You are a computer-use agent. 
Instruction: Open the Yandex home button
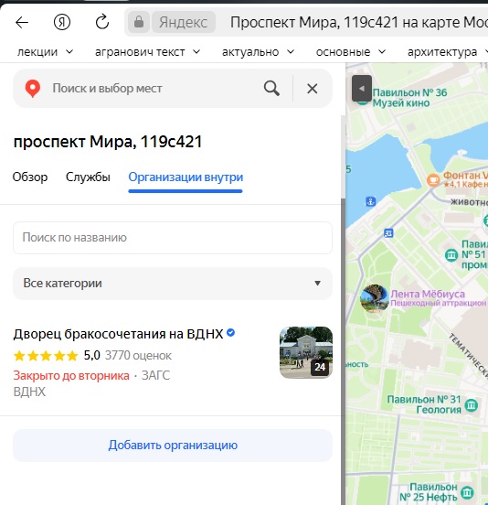(62, 23)
